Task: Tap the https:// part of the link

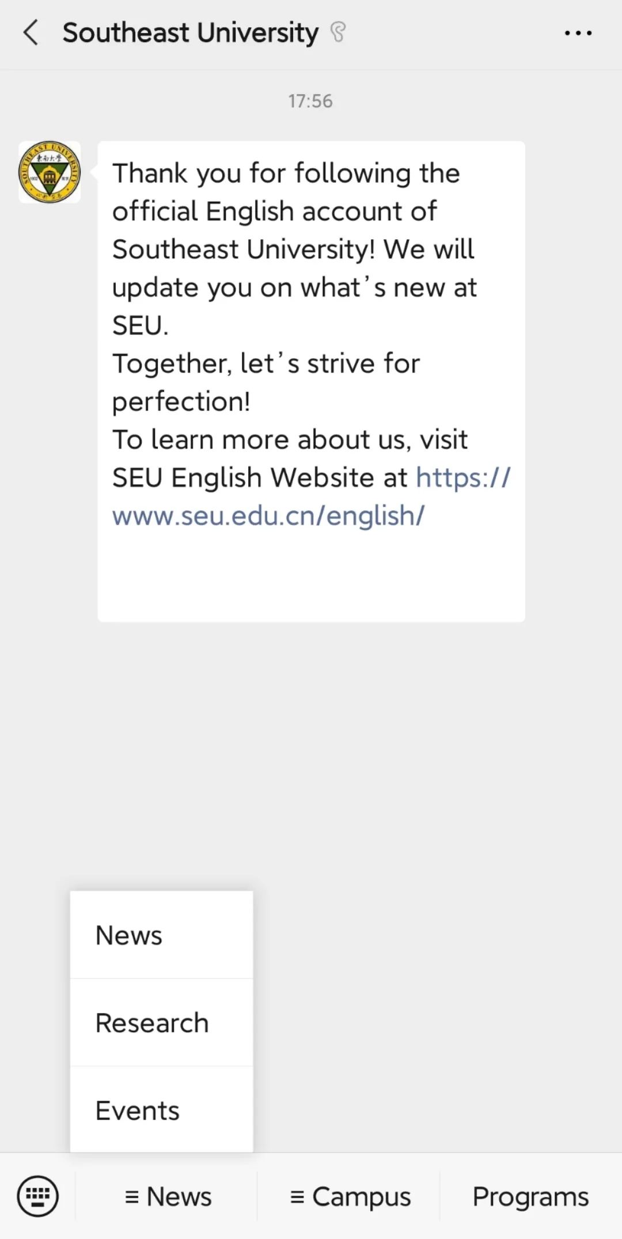Action: [x=463, y=478]
